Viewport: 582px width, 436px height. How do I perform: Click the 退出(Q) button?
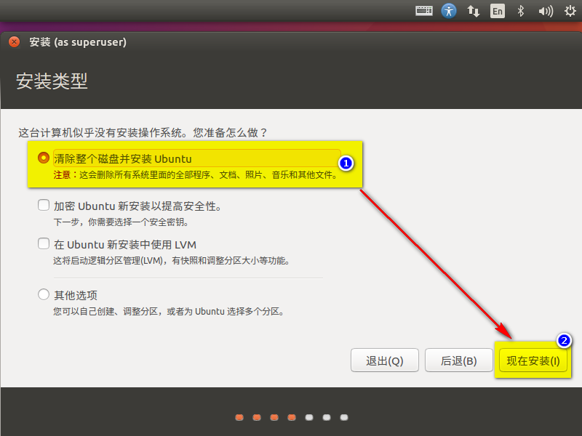pos(385,360)
